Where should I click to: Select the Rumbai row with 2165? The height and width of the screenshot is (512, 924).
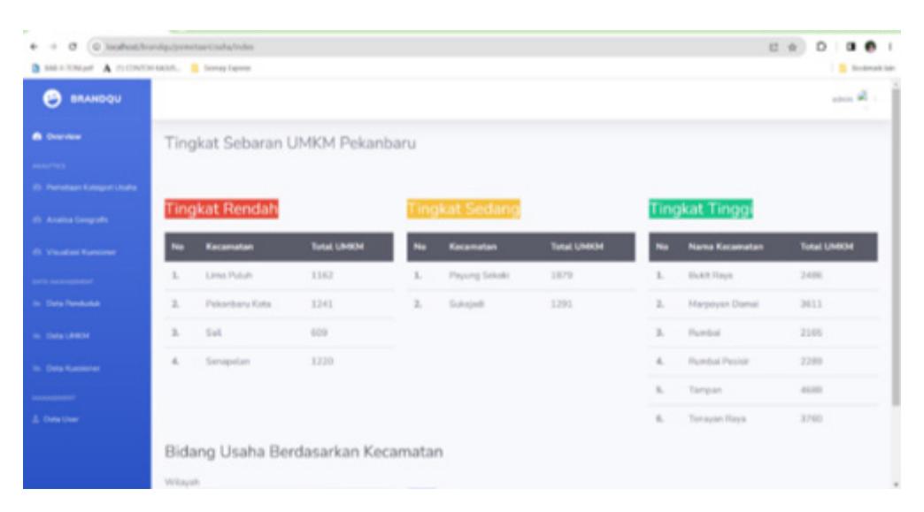pyautogui.click(x=763, y=333)
